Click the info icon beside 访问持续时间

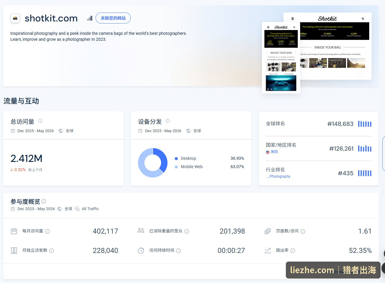coord(178,251)
